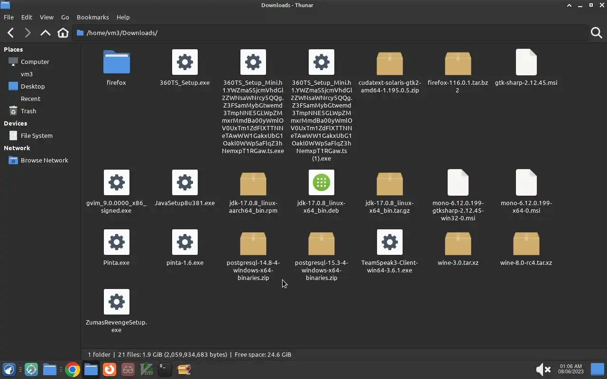
Task: Open the View menu
Action: click(x=46, y=17)
